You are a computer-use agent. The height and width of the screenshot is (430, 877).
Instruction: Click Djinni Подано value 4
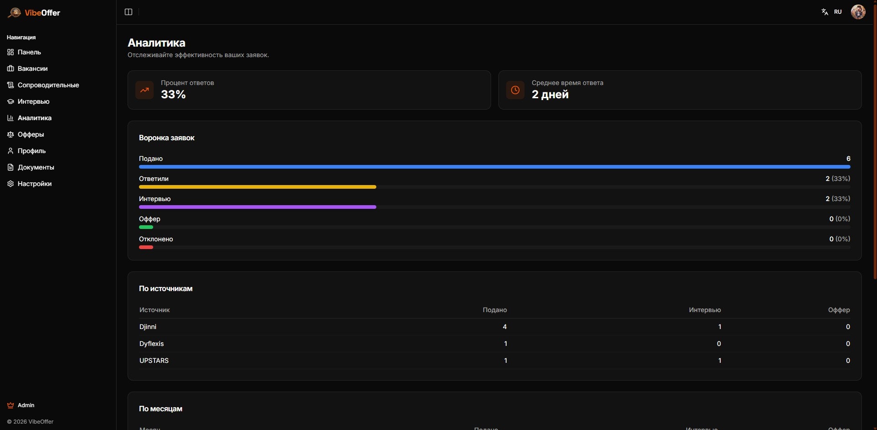pos(505,327)
